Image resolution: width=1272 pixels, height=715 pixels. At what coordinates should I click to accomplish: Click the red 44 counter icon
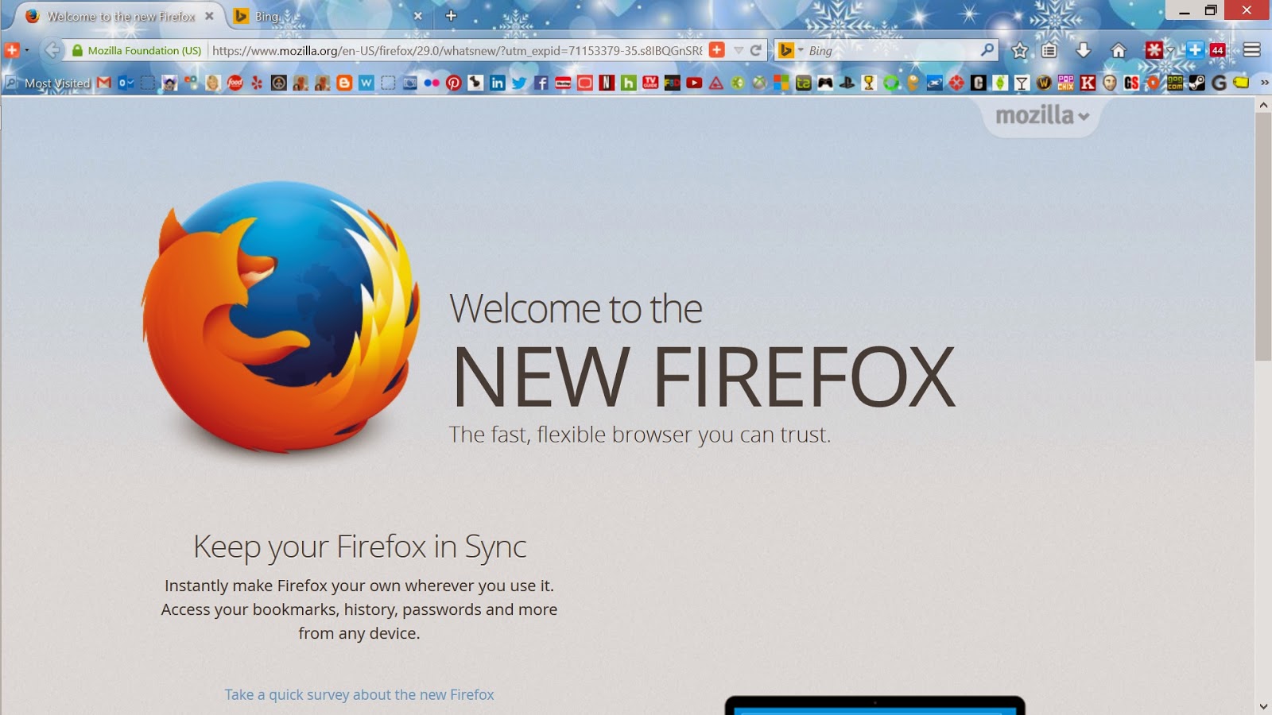pyautogui.click(x=1218, y=50)
